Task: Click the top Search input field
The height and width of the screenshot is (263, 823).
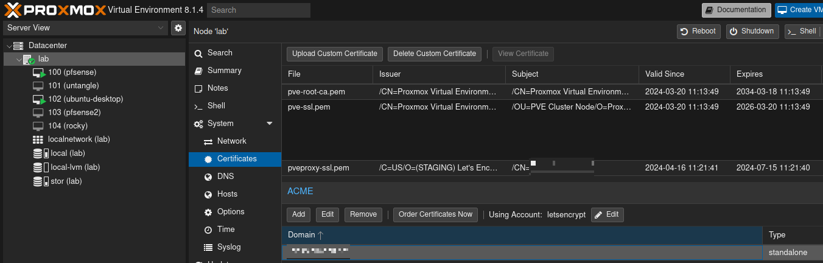Action: coord(259,10)
